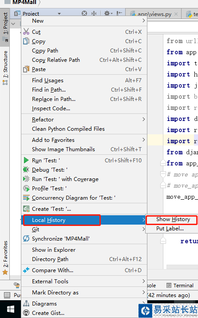Click the 'from django' code line
This screenshot has width=198, height=318.
(182, 152)
